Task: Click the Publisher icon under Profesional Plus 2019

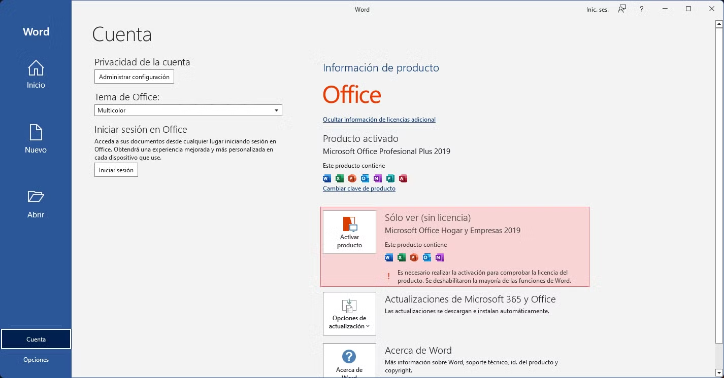Action: [x=390, y=178]
